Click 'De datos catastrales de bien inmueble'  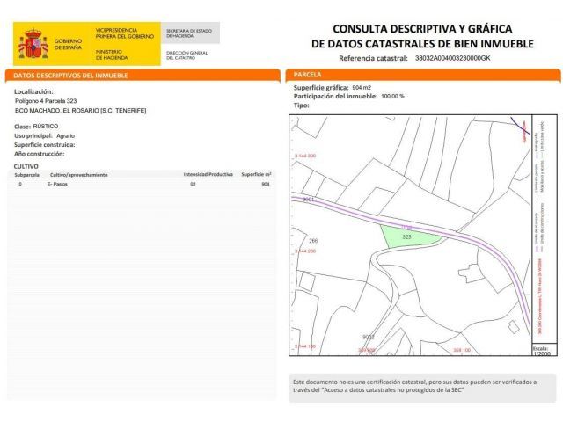pyautogui.click(x=422, y=44)
